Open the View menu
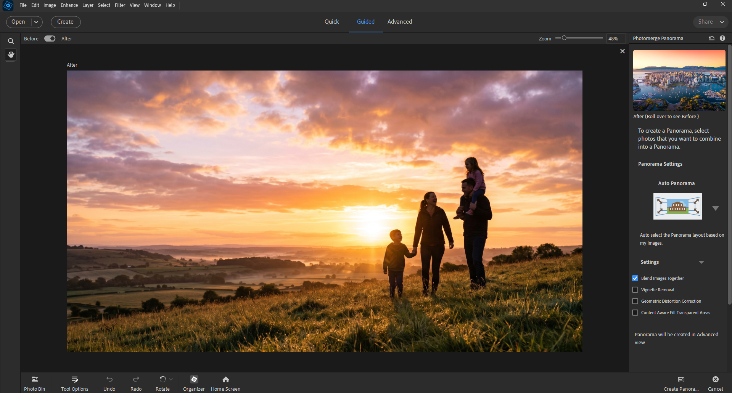Screen dimensions: 732x393 point(134,5)
